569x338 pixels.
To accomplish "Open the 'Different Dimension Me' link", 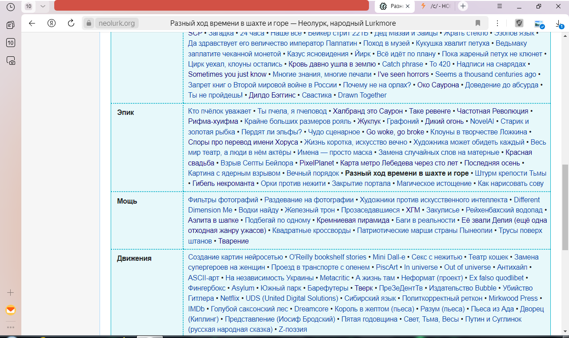I will [x=364, y=204].
